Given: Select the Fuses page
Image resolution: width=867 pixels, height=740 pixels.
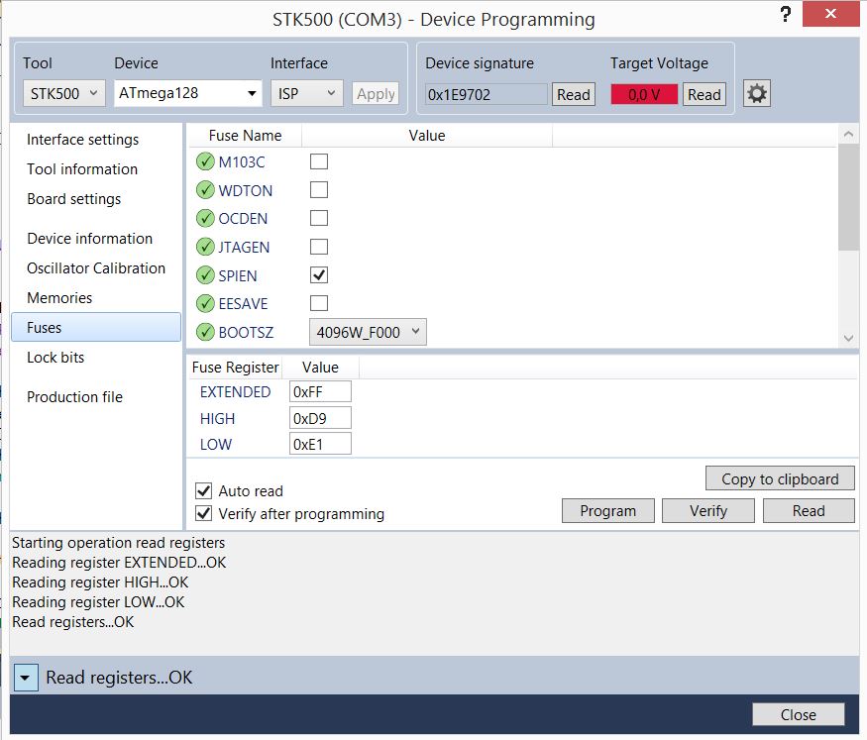Looking at the screenshot, I should click(96, 327).
